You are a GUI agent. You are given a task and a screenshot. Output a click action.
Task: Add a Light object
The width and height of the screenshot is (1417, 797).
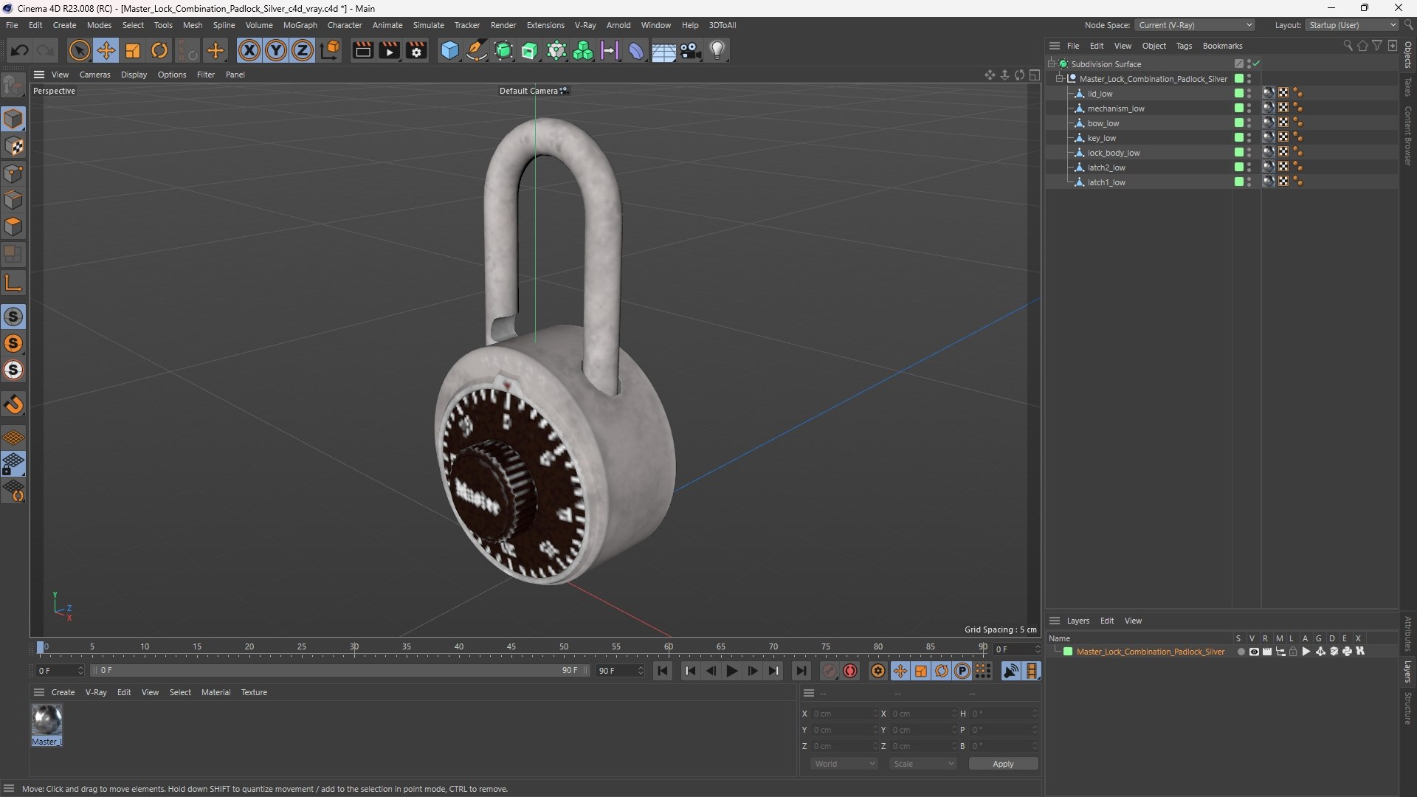tap(717, 50)
